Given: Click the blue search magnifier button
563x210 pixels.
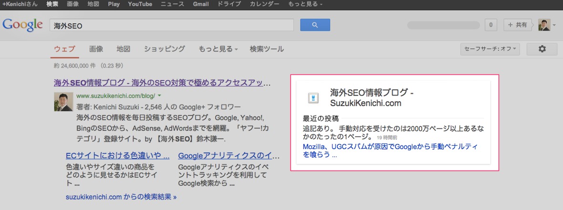Looking at the screenshot, I should click(x=315, y=25).
